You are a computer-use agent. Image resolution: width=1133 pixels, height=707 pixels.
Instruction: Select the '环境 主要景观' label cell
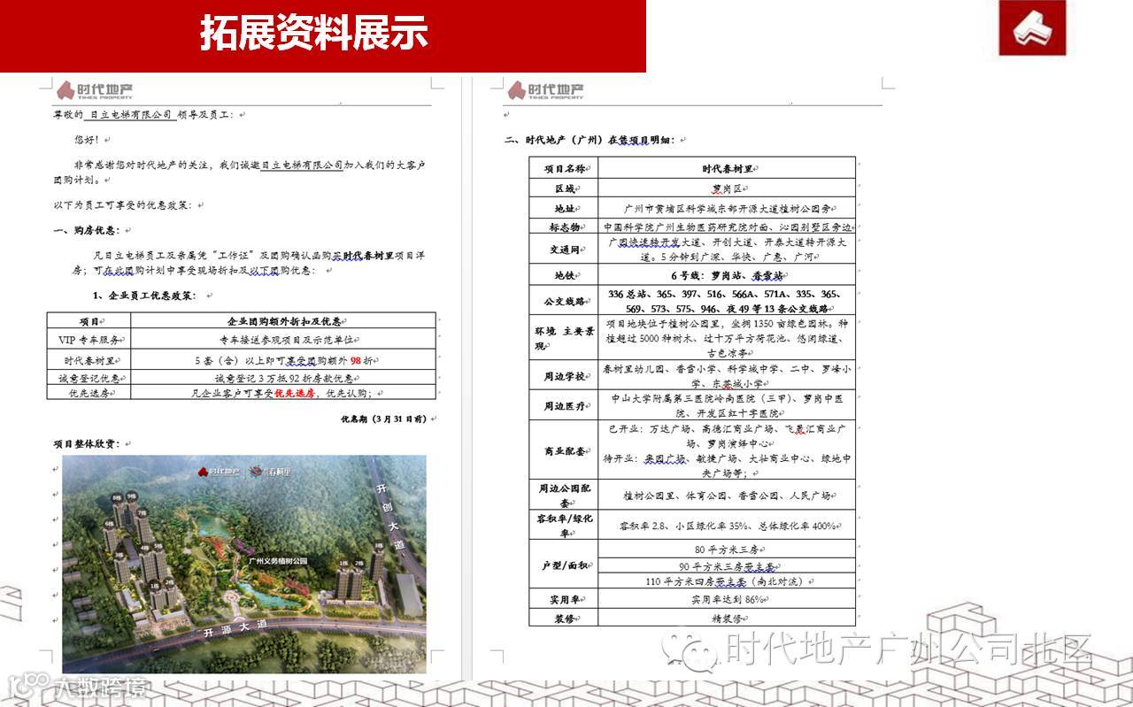pyautogui.click(x=564, y=338)
